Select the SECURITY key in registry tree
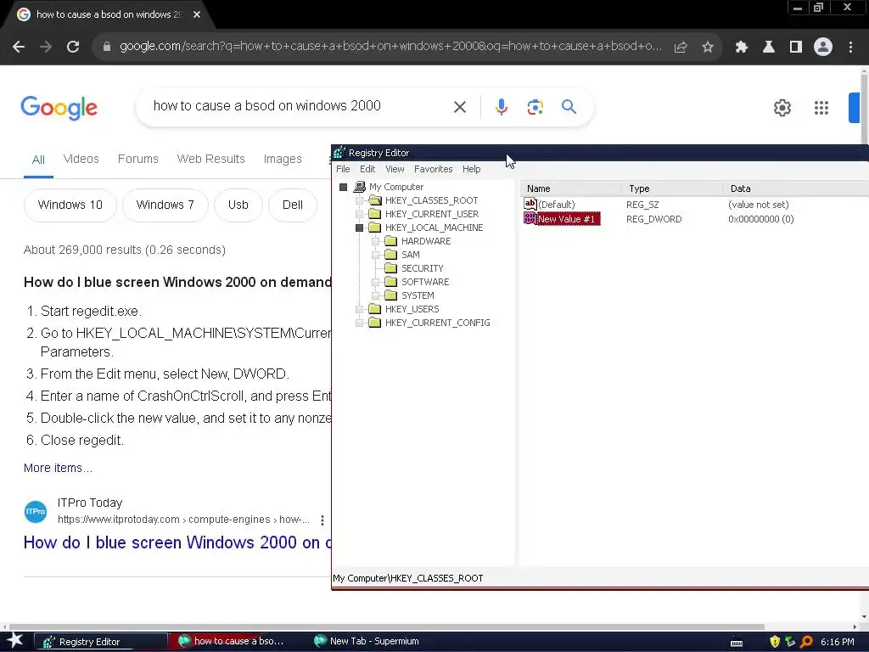Viewport: 869px width, 652px height. [x=423, y=268]
